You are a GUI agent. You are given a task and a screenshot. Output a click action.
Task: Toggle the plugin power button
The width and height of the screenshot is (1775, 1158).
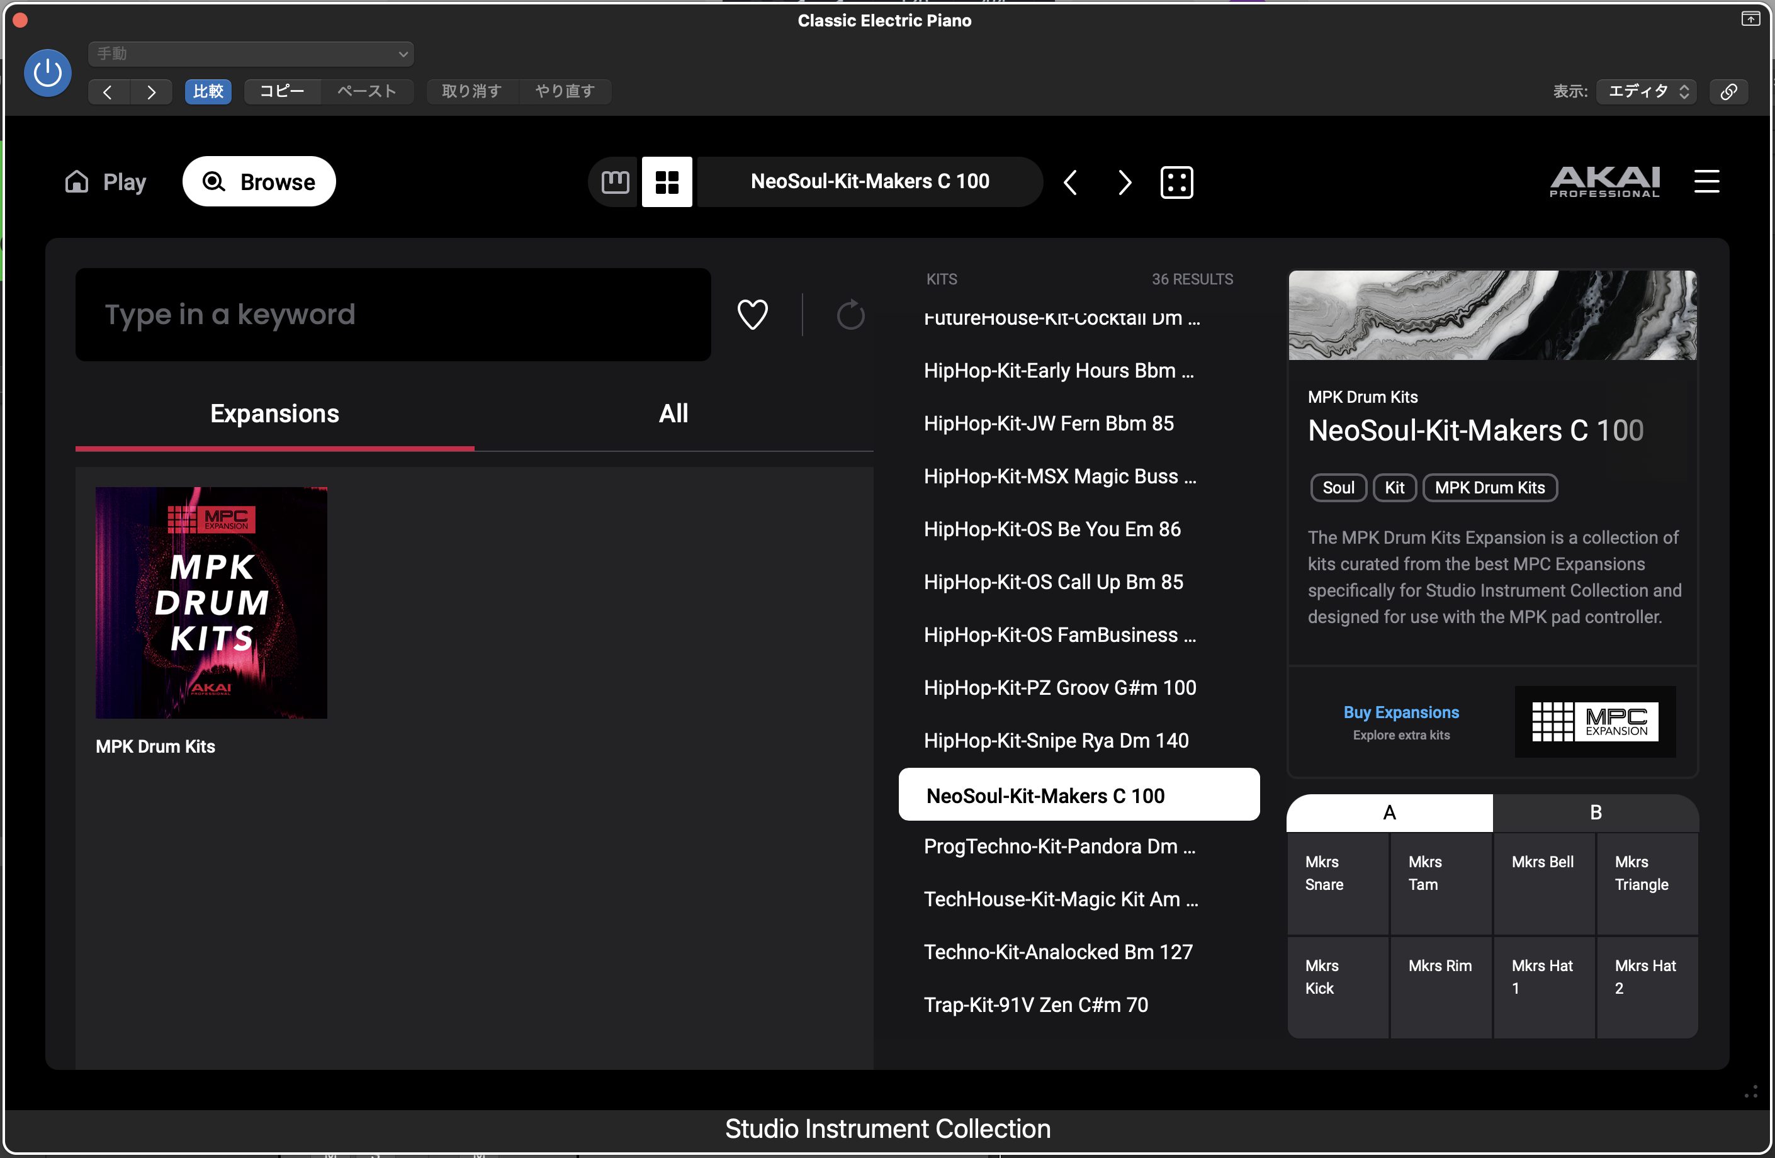point(48,73)
